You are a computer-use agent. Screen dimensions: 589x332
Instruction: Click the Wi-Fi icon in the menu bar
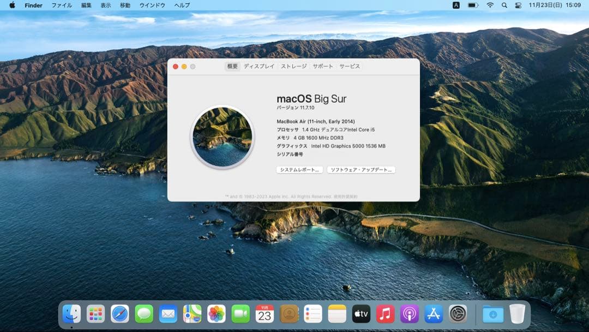click(x=490, y=5)
